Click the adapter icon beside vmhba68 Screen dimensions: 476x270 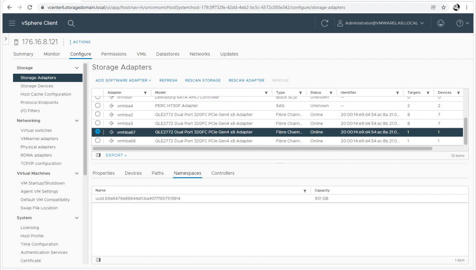[111, 141]
